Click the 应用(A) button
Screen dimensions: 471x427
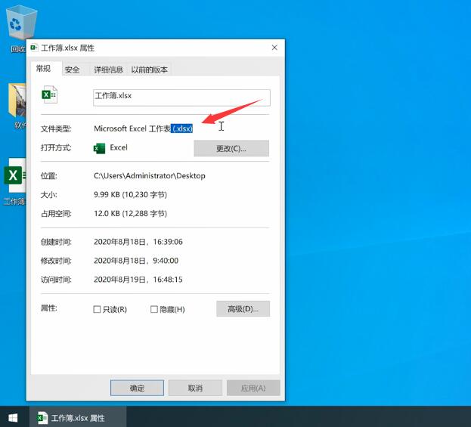click(253, 388)
